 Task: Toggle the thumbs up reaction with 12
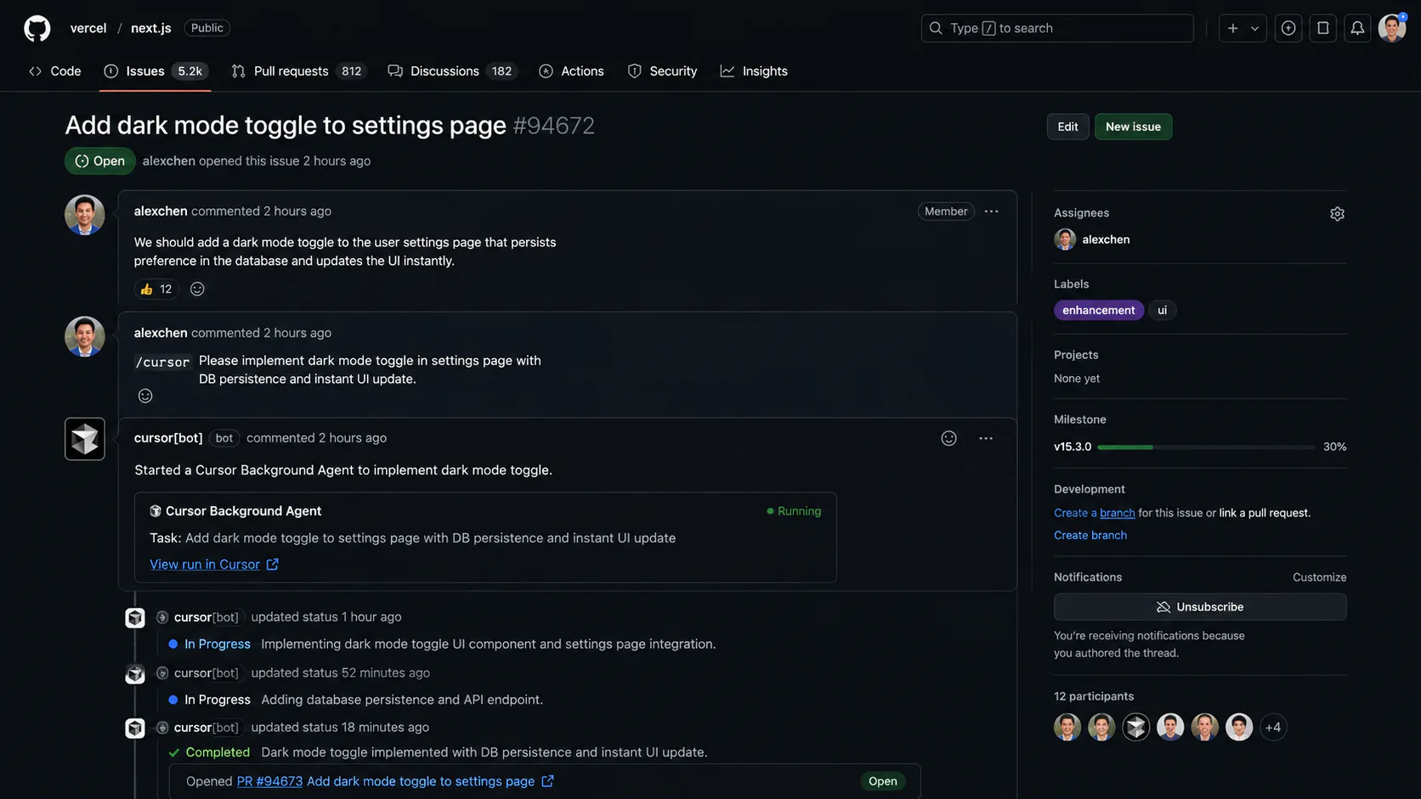[156, 289]
